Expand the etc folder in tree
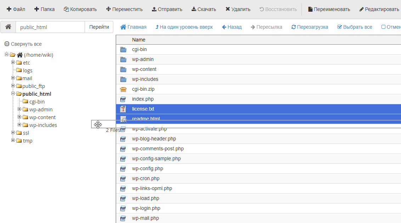401x223 pixels. point(13,62)
